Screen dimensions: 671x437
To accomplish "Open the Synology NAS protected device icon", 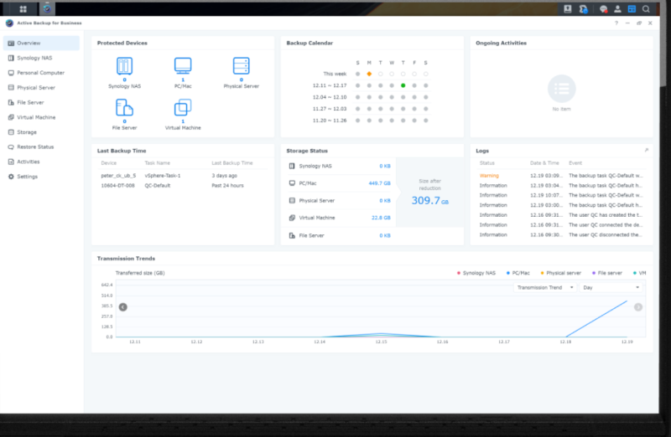I will [124, 66].
